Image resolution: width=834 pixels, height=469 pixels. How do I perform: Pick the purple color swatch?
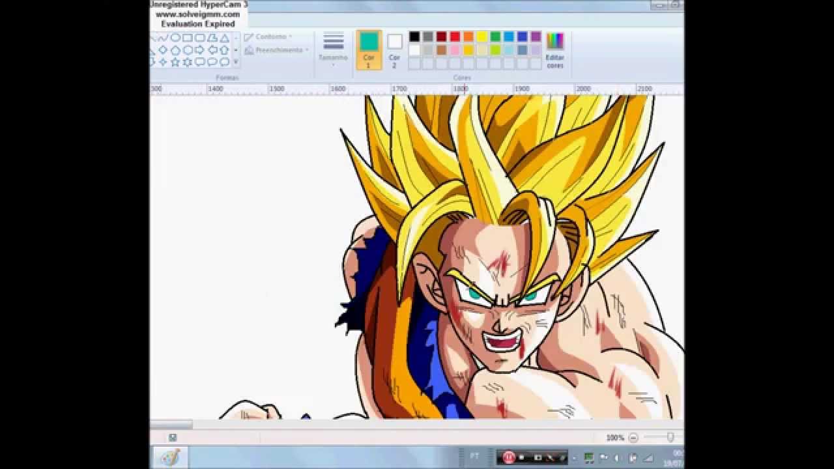point(536,36)
